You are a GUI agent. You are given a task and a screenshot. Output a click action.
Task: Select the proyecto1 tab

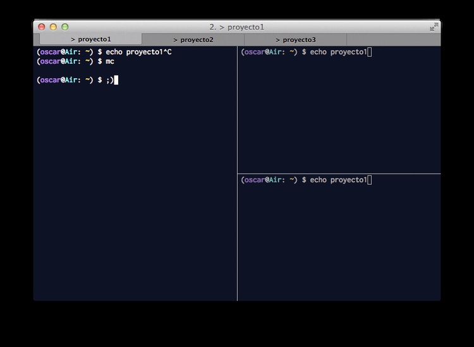[91, 40]
